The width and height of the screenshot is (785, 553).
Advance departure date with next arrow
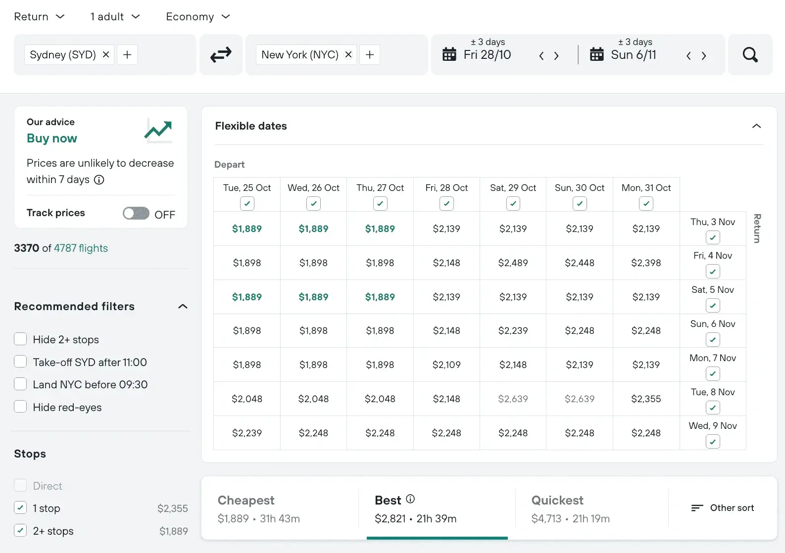(556, 56)
